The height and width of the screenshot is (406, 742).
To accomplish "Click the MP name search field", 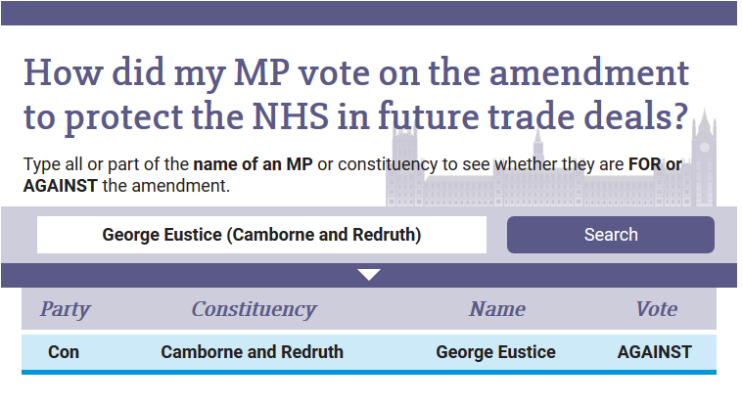I will pos(261,235).
